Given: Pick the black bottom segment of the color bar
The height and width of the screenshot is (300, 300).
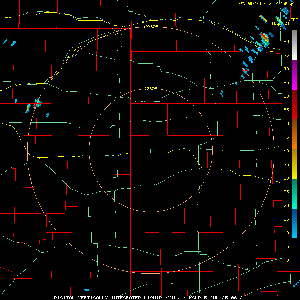Looking at the screenshot, I should pos(294,253).
